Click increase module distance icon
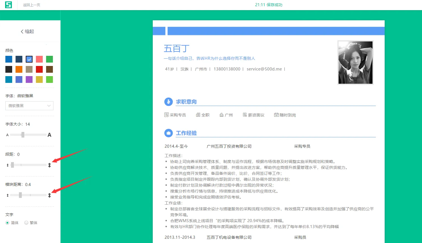 [x=49, y=195]
